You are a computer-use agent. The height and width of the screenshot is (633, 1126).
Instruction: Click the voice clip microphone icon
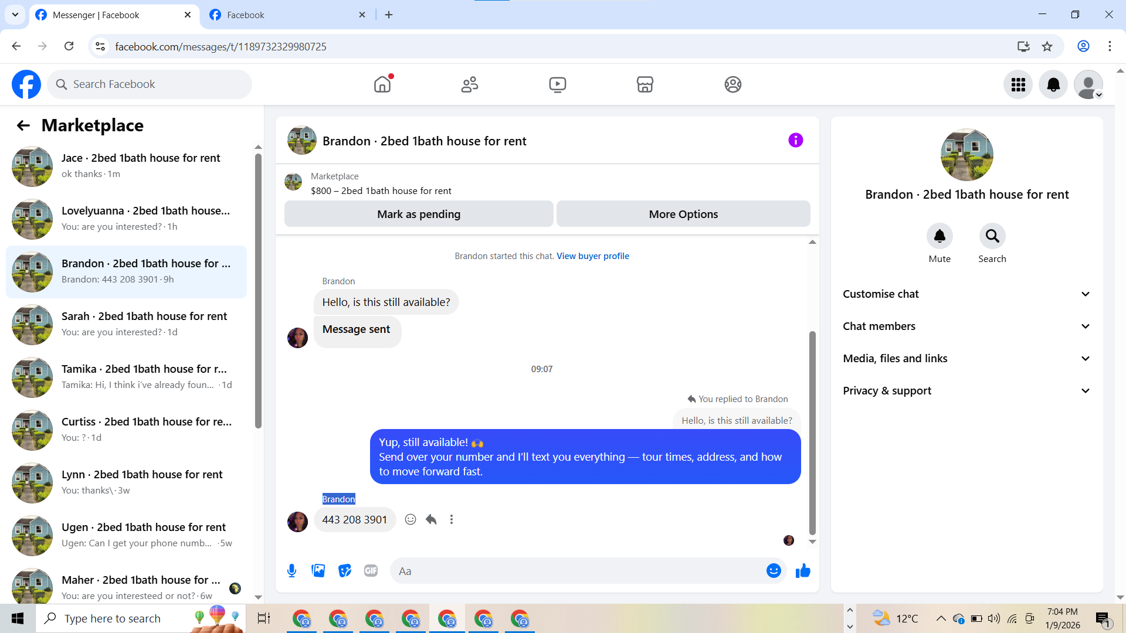pyautogui.click(x=291, y=571)
